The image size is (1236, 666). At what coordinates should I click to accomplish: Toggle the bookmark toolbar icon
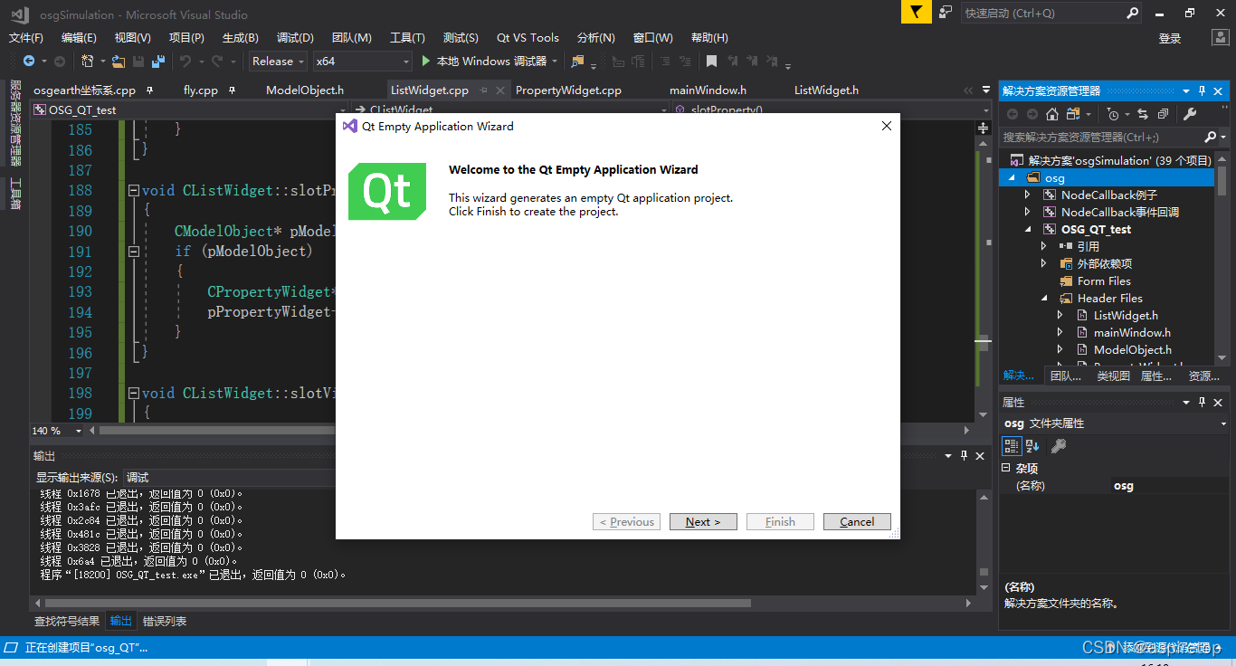tap(711, 62)
